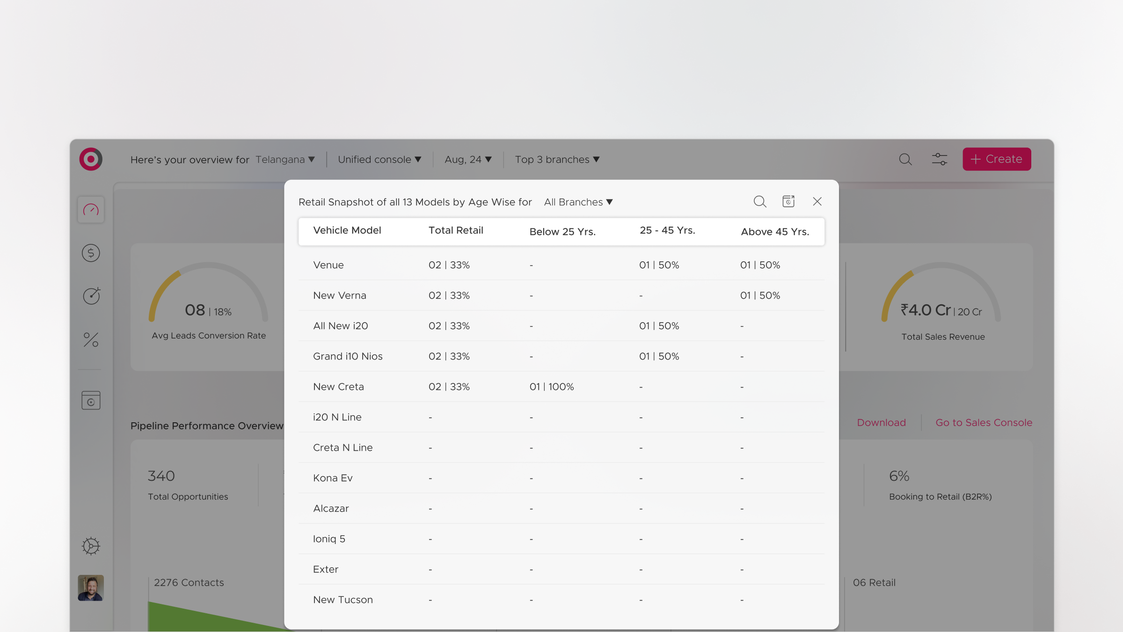Select the New Verna row name

339,295
